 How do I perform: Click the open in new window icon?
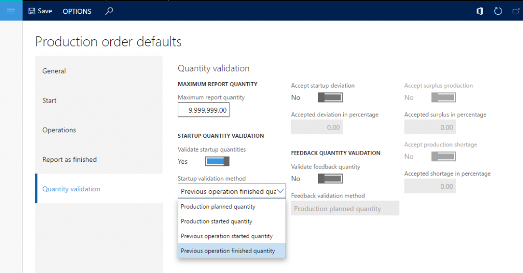pyautogui.click(x=516, y=11)
